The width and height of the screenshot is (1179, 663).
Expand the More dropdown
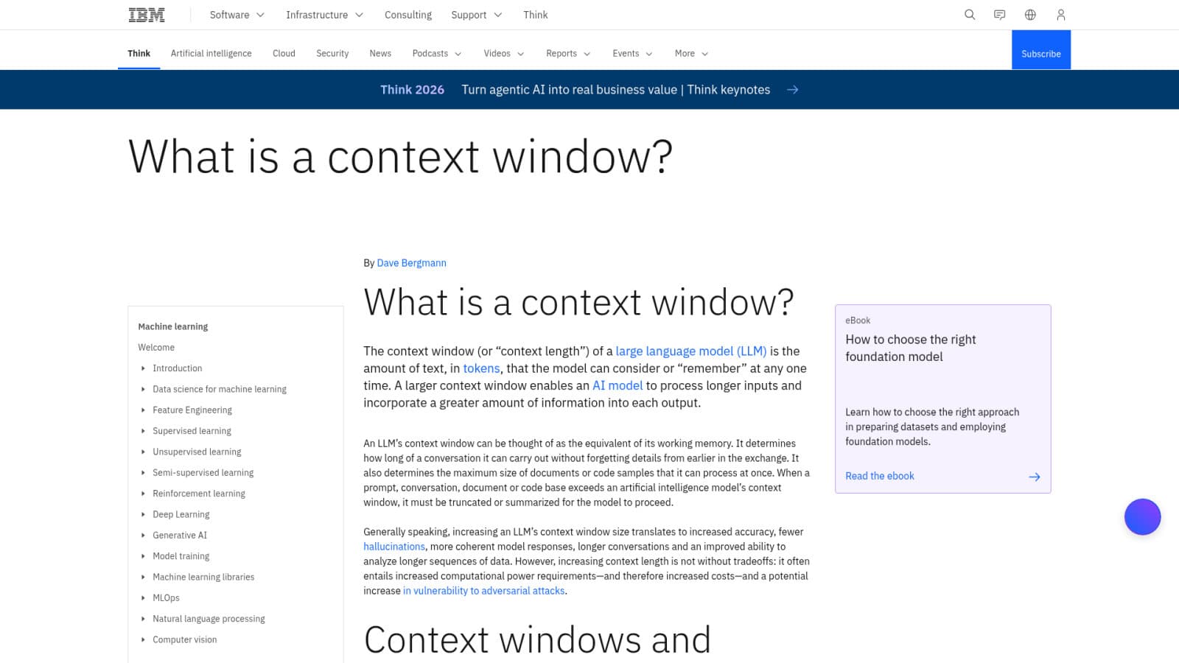(691, 54)
